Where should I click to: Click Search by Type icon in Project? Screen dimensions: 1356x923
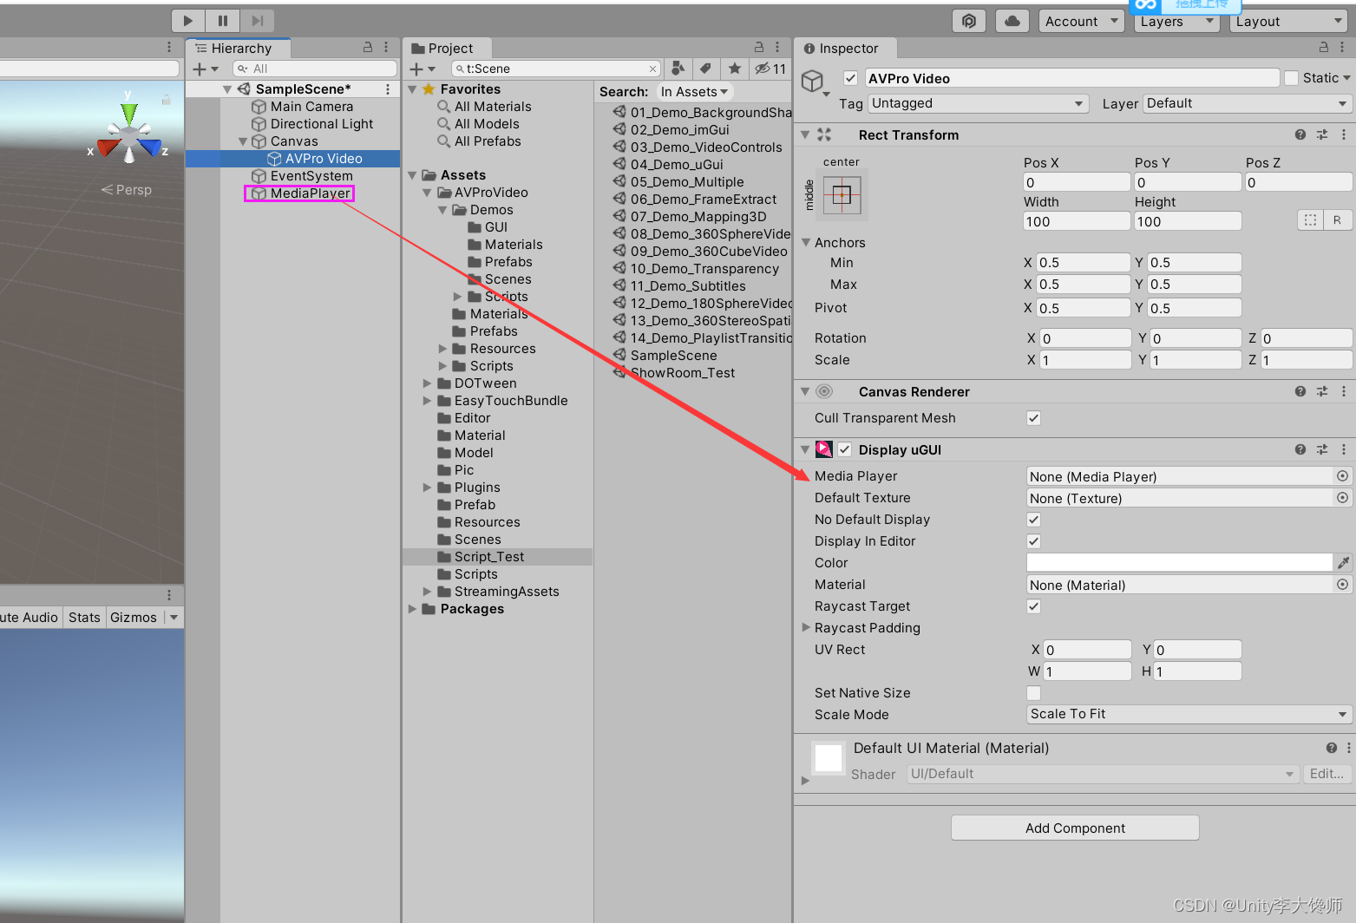[678, 69]
